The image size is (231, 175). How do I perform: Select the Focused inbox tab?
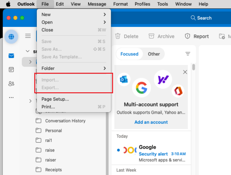click(129, 54)
